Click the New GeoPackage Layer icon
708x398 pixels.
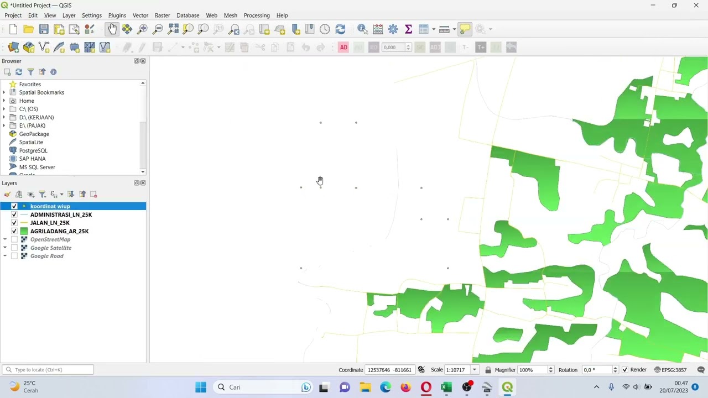[29, 48]
